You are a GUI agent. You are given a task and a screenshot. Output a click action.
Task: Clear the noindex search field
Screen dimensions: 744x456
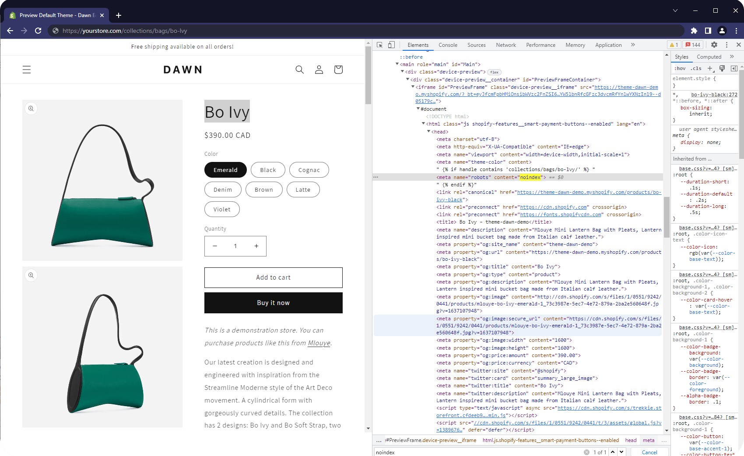[586, 452]
